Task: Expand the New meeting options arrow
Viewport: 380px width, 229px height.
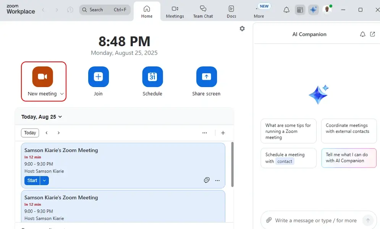Action: click(x=62, y=94)
